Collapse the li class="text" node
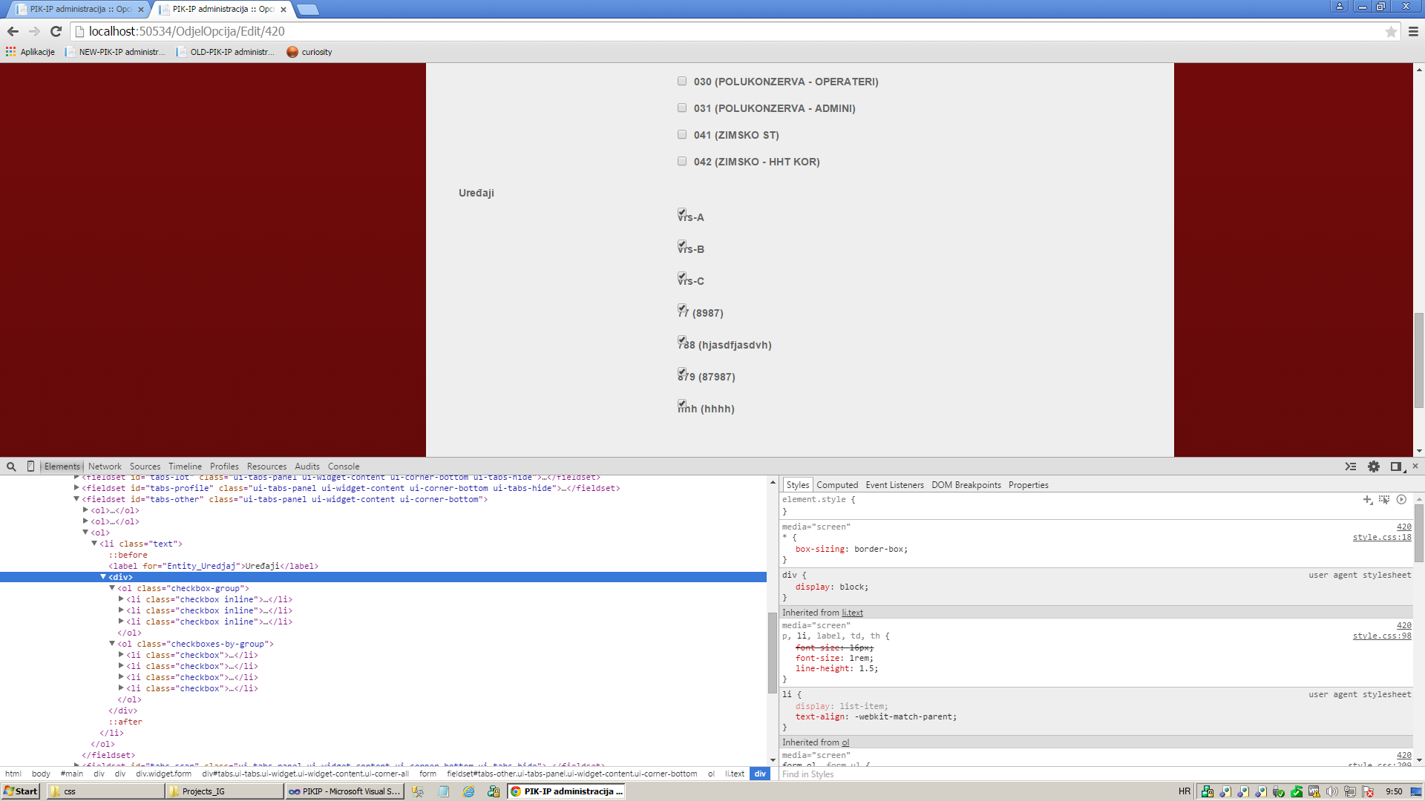This screenshot has width=1425, height=801. coord(94,544)
